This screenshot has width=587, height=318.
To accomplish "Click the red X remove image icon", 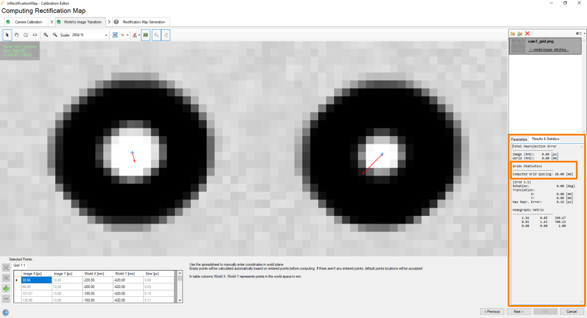I will point(528,34).
